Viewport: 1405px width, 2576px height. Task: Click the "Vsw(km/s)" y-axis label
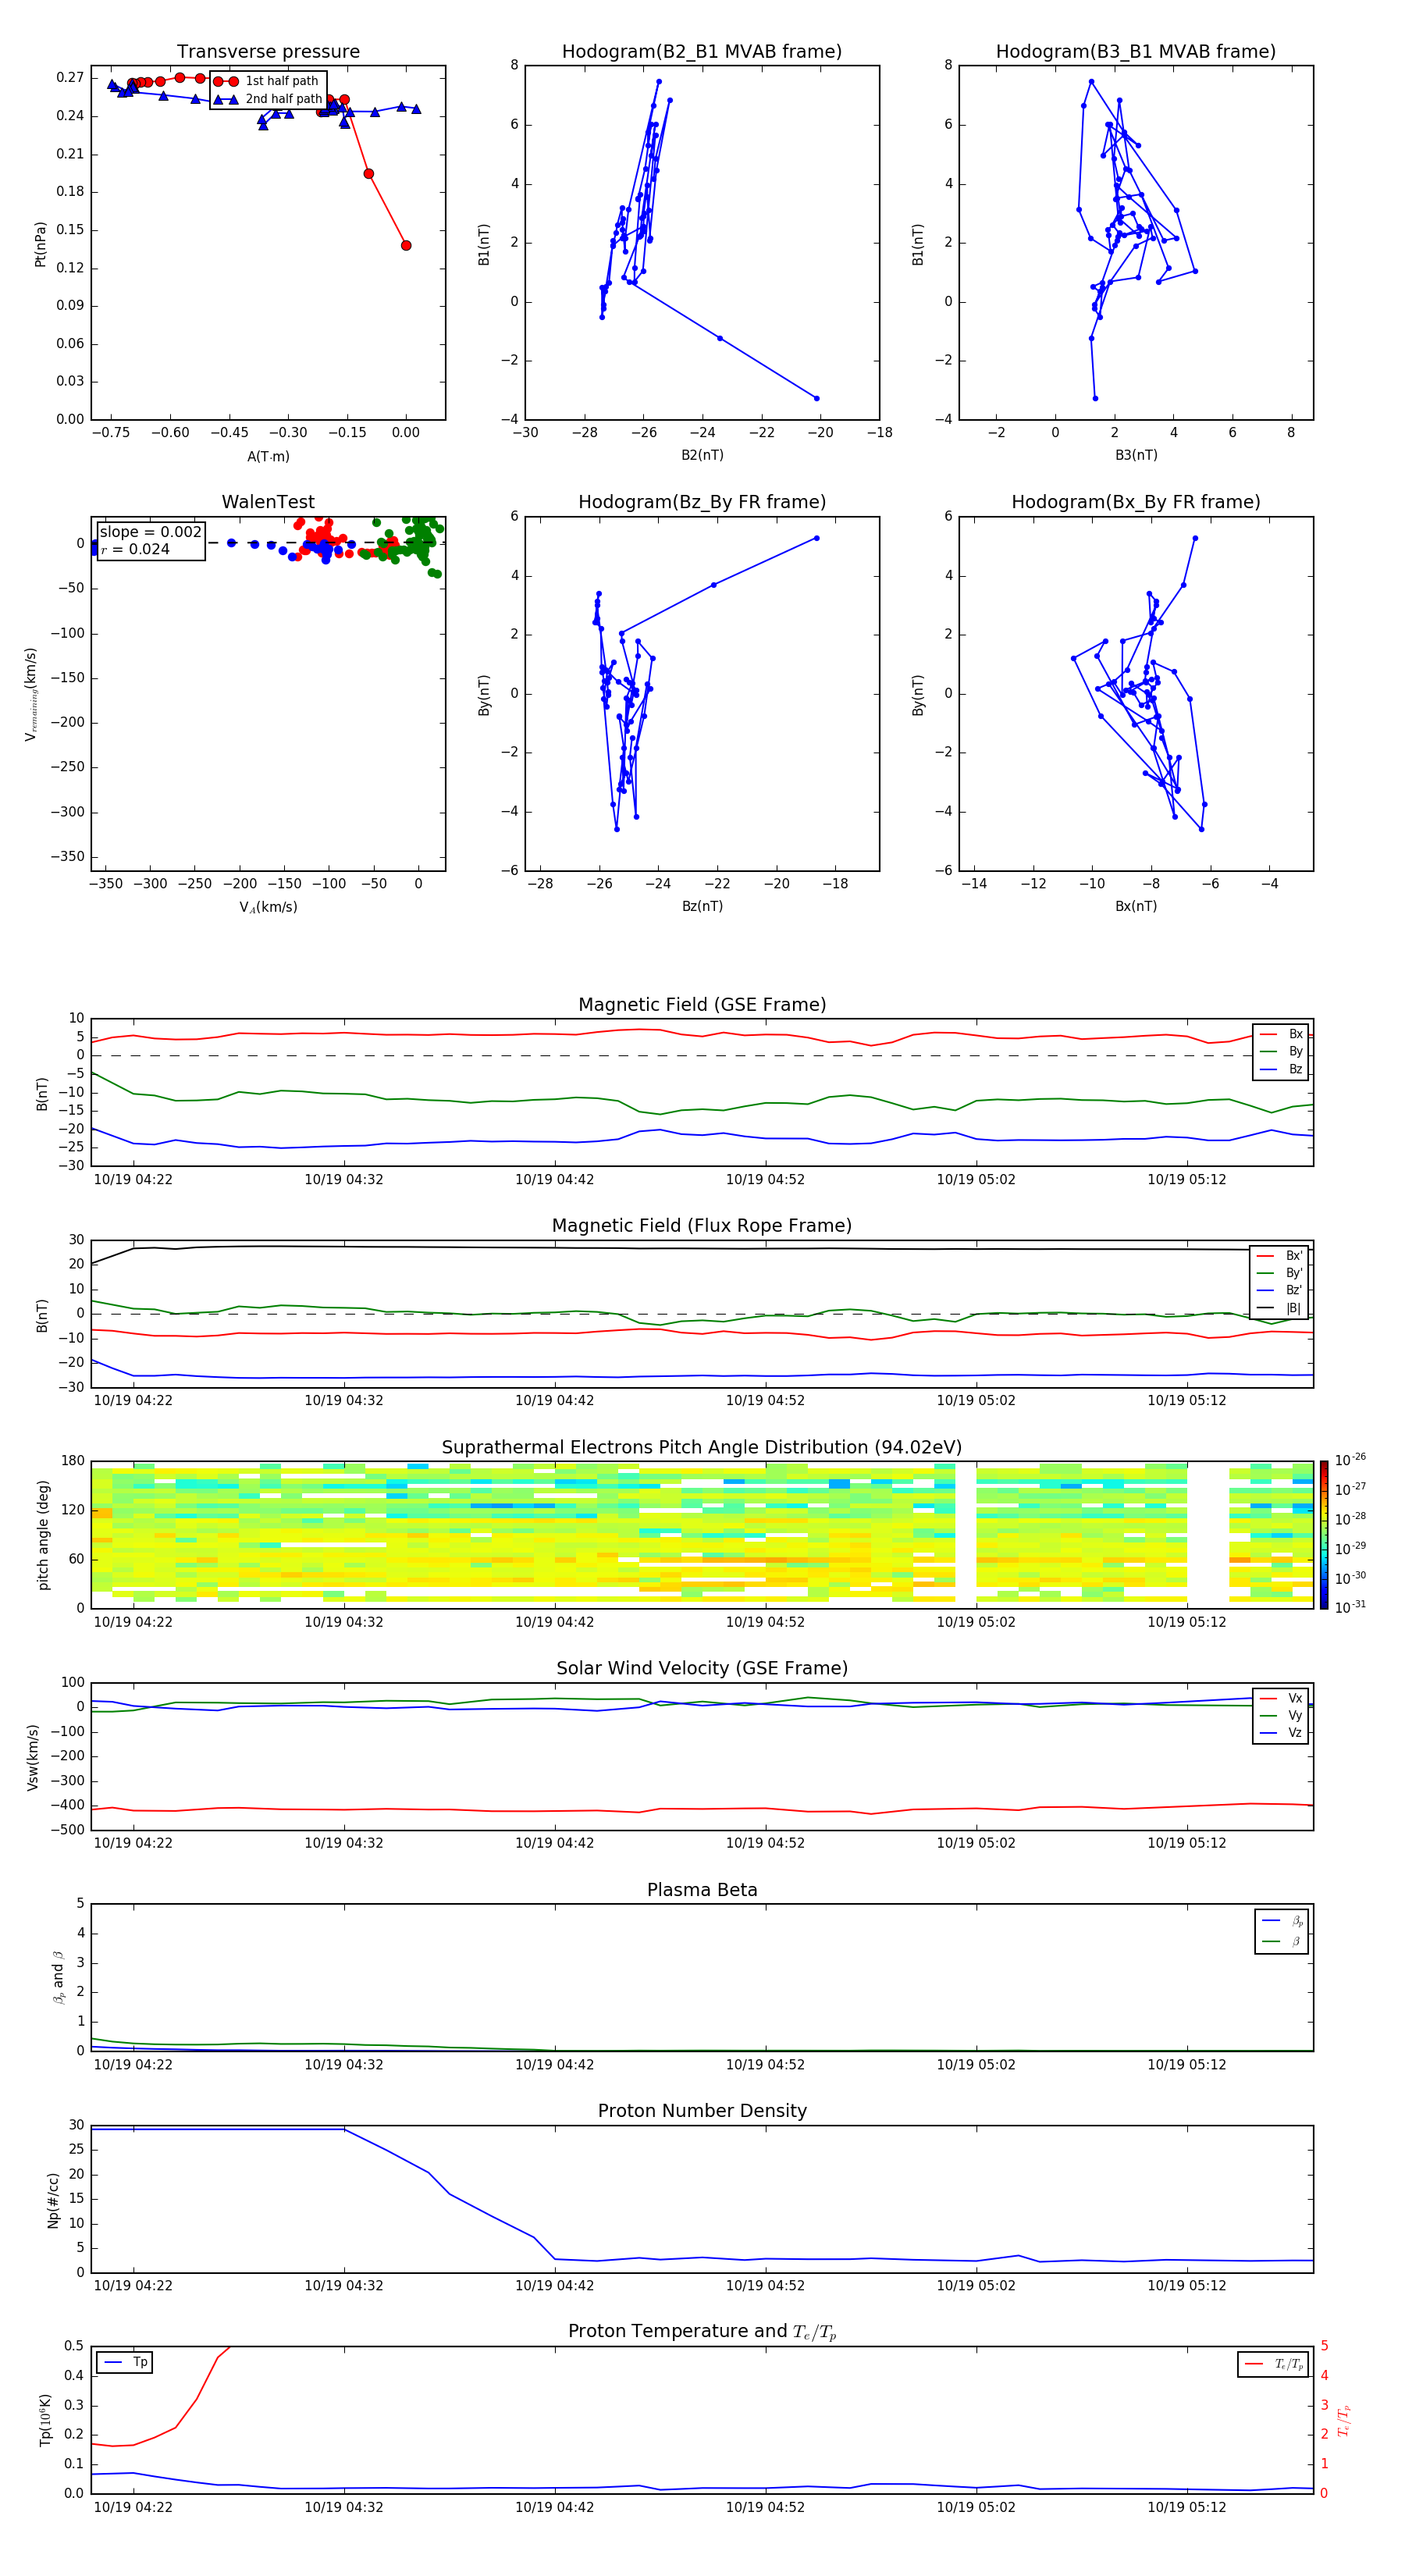point(32,1757)
